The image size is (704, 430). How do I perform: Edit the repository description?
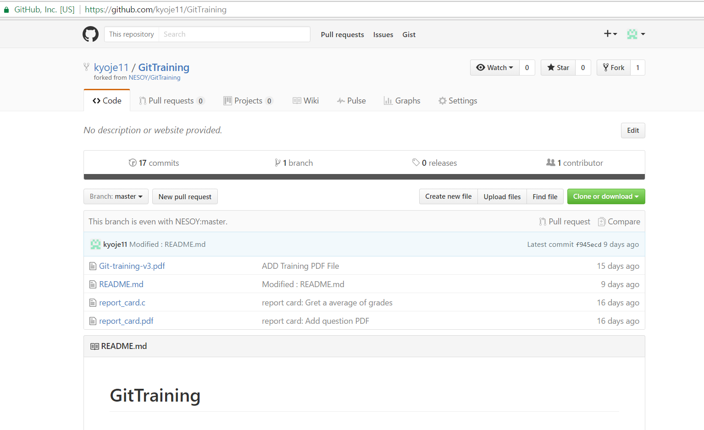(633, 131)
